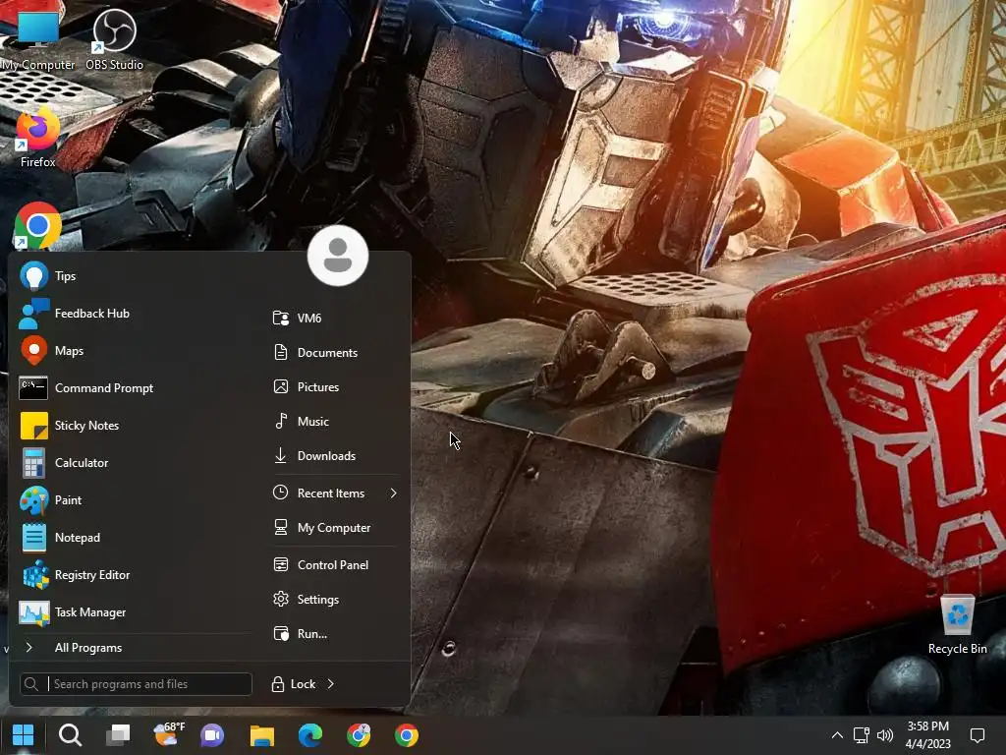The width and height of the screenshot is (1006, 755).
Task: Expand power options arrow next to Lock
Action: click(x=331, y=684)
